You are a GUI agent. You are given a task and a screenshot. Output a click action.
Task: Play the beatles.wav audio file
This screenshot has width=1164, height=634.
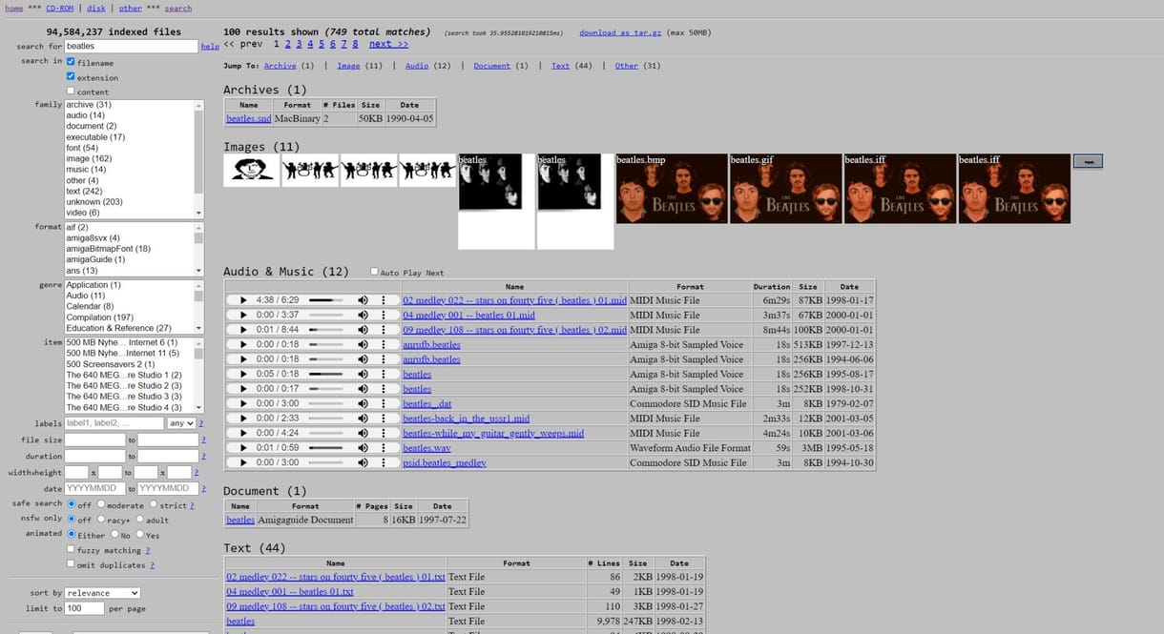[x=243, y=448]
